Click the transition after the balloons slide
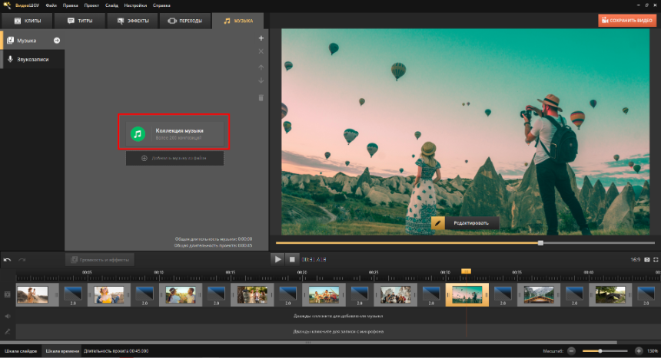Image resolution: width=661 pixels, height=358 pixels. (503, 294)
